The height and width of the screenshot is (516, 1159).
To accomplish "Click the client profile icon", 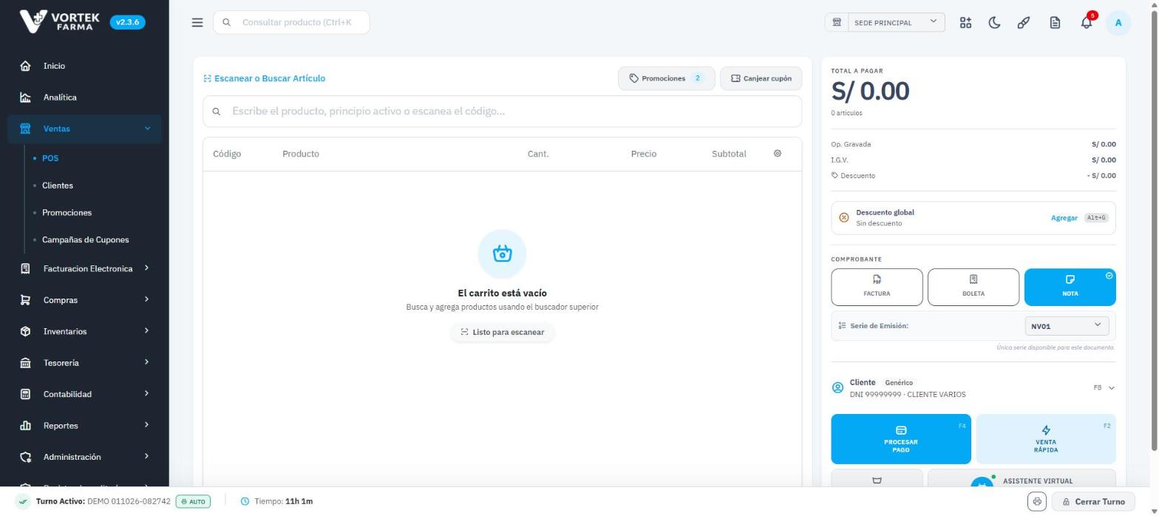I will click(x=837, y=388).
